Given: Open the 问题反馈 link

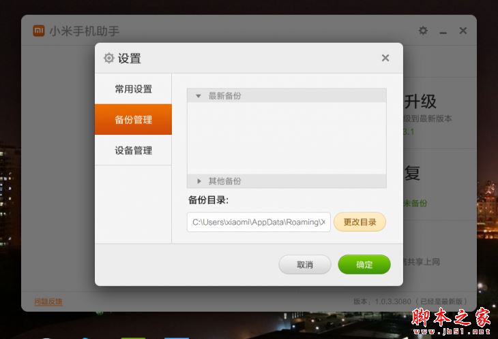Looking at the screenshot, I should click(x=48, y=302).
